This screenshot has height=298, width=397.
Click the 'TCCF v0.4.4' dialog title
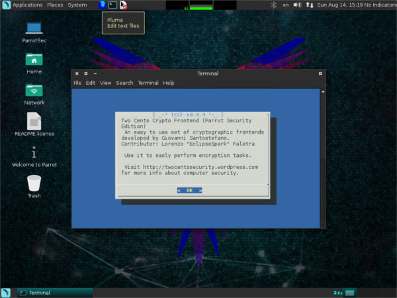click(x=188, y=115)
